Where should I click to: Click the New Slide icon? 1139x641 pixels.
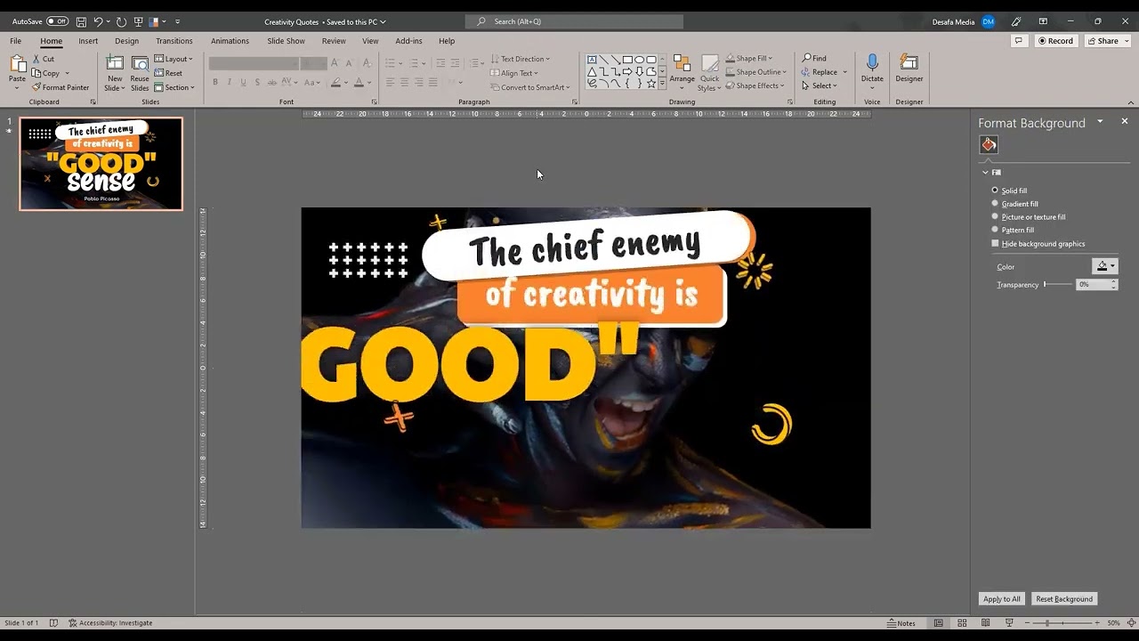[x=115, y=63]
